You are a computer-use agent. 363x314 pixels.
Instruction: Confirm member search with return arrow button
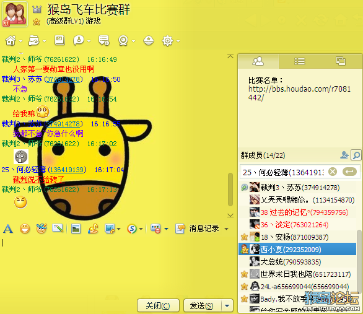coord(349,172)
